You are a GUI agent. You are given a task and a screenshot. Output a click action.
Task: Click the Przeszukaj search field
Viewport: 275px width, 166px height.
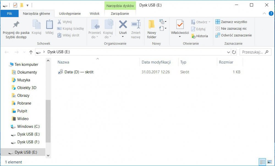tap(252, 52)
